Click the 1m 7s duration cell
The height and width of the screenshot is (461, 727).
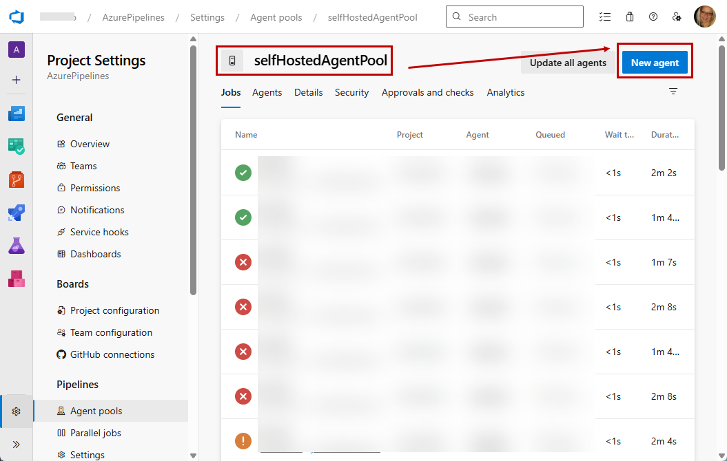pyautogui.click(x=664, y=262)
